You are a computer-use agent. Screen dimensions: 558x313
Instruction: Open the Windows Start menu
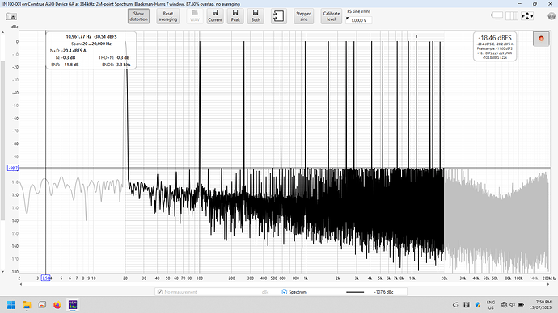point(11,305)
